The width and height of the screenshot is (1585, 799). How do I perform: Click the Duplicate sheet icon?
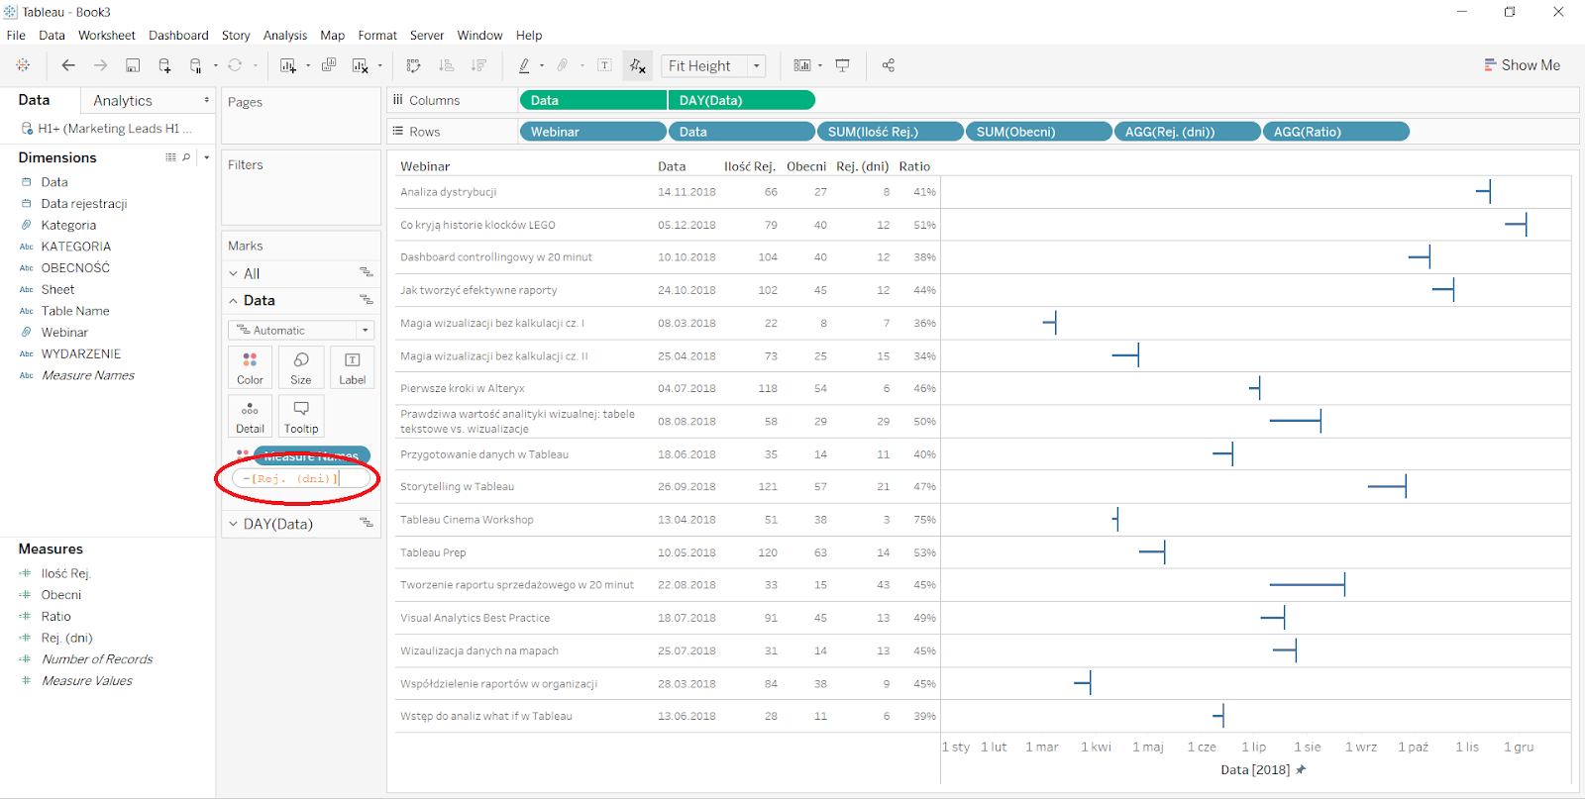coord(329,65)
